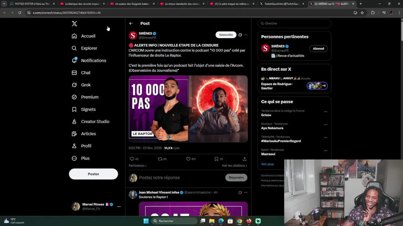This screenshot has width=403, height=226.
Task: Share the post via share icon
Action: (245, 159)
